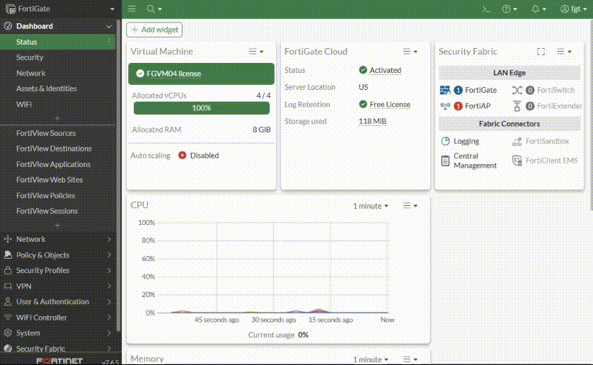
Task: Click the Central Management connector icon
Action: pyautogui.click(x=445, y=161)
